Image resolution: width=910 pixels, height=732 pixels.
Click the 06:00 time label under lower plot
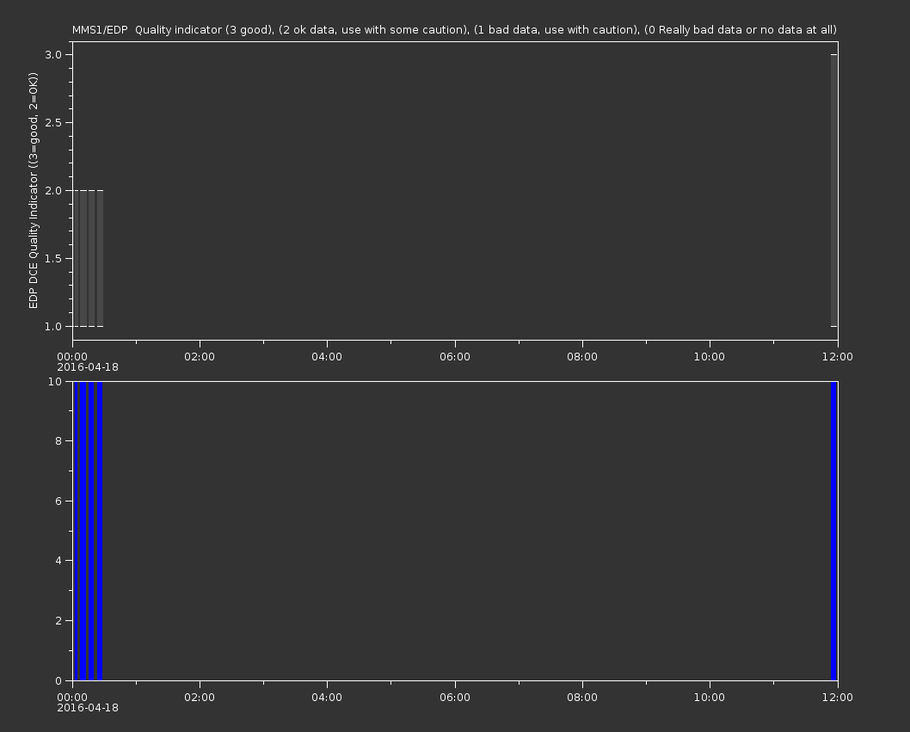tap(455, 698)
